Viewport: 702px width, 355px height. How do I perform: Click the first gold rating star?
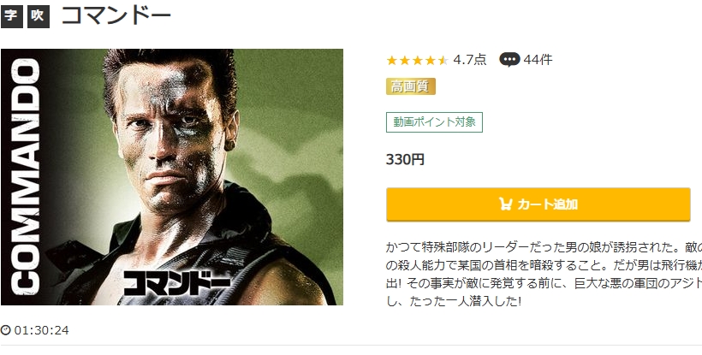392,60
